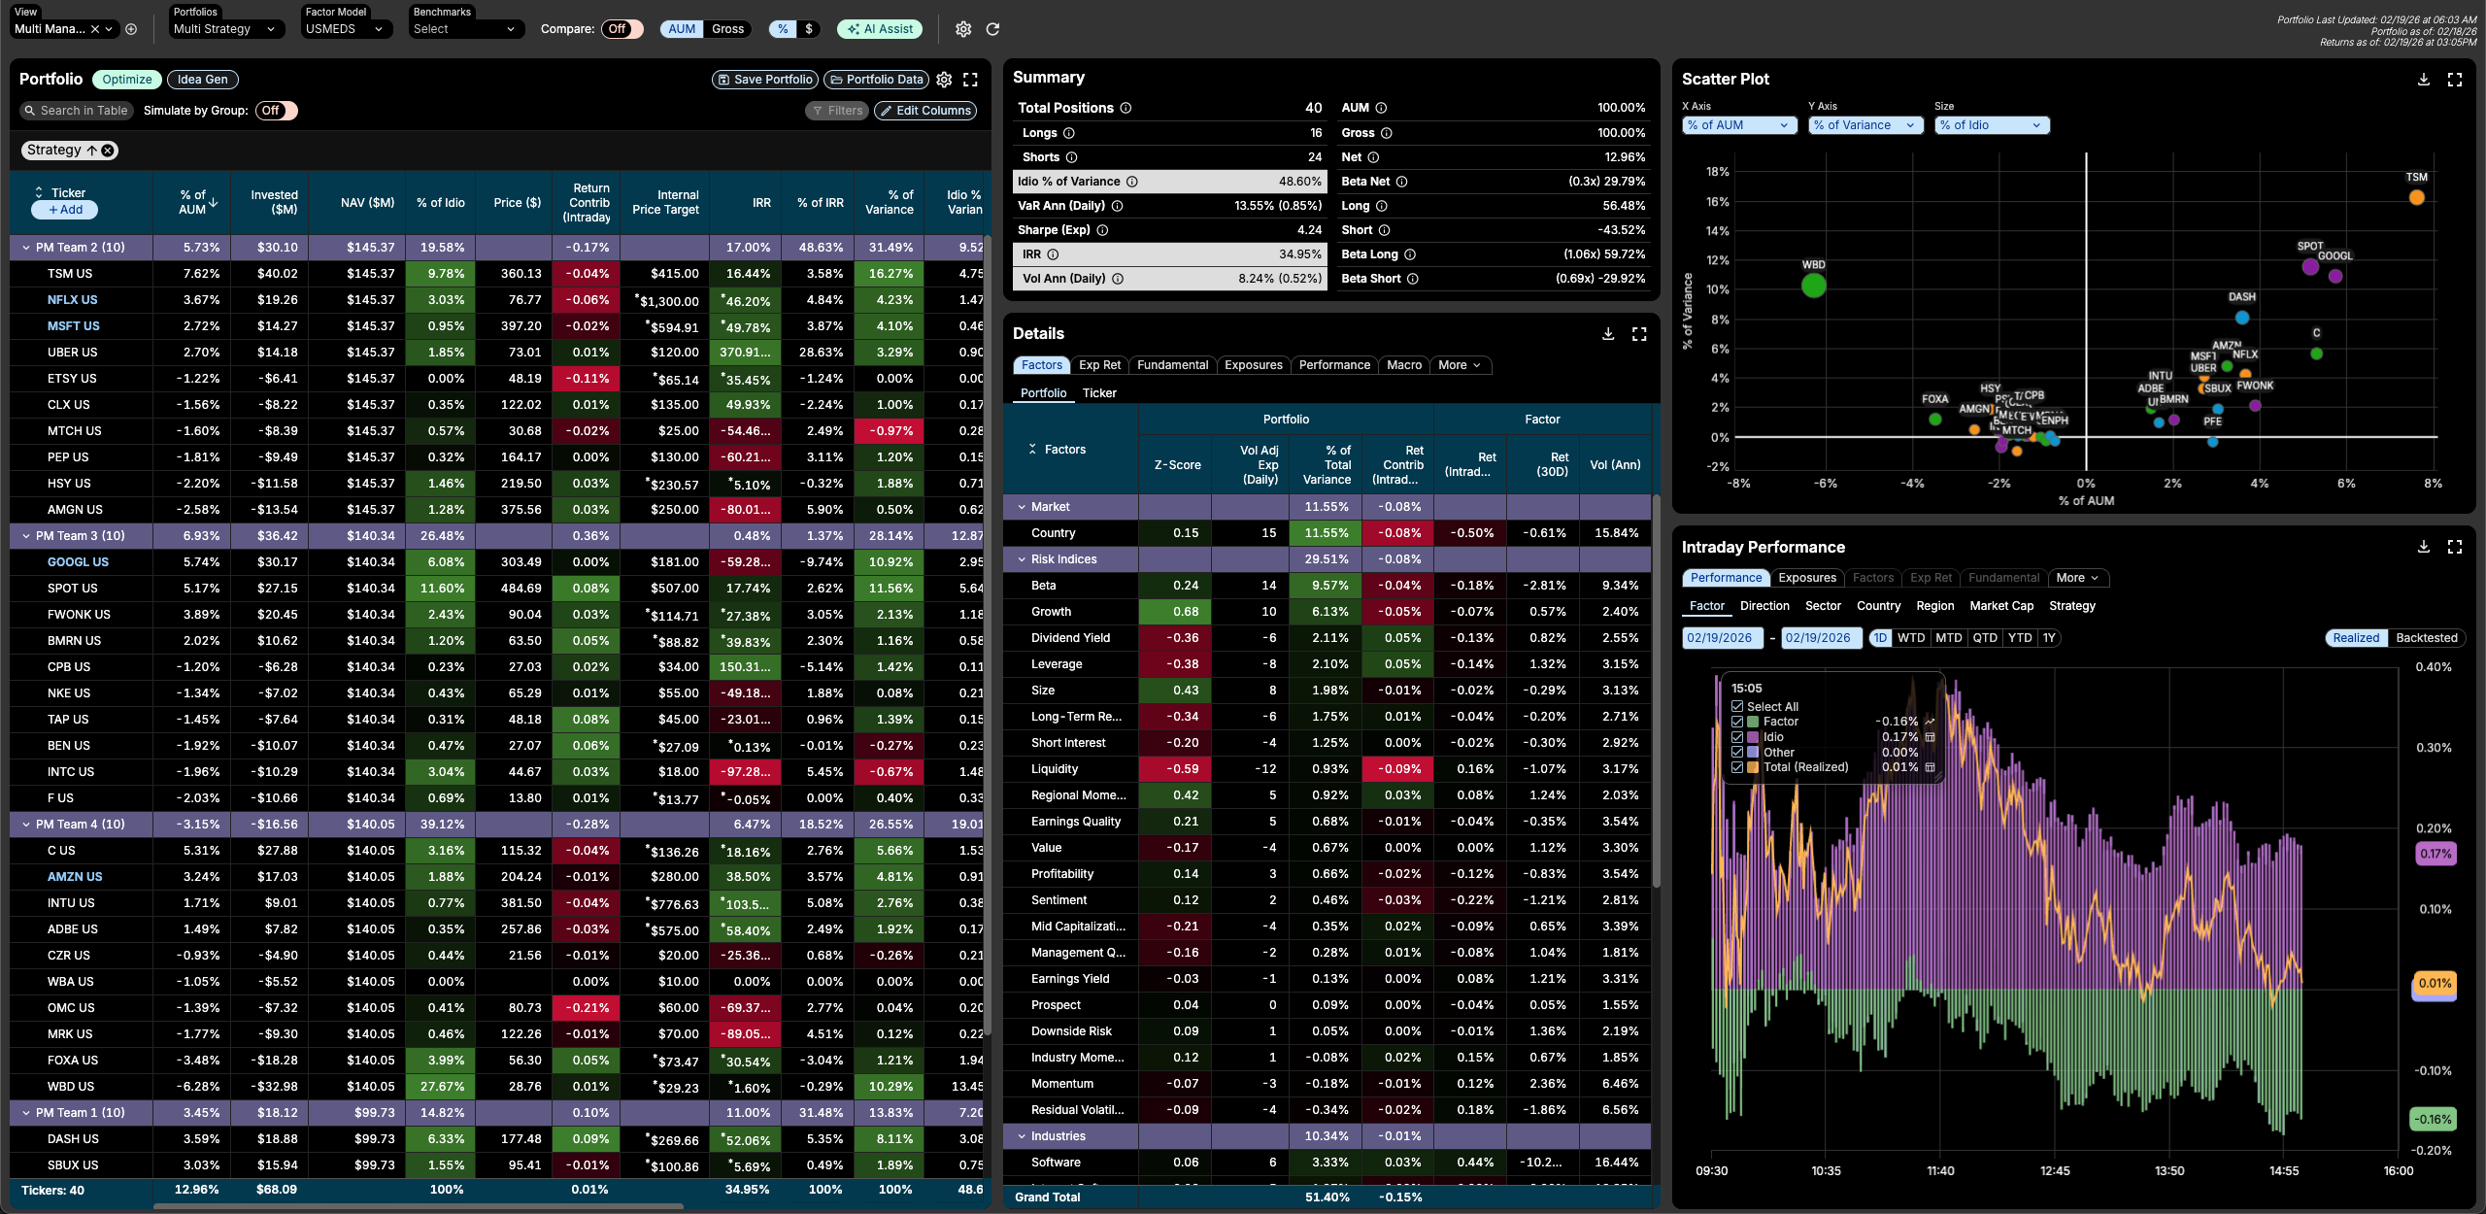This screenshot has height=1214, width=2486.
Task: Toggle Simulate by Group switch
Action: 276,111
